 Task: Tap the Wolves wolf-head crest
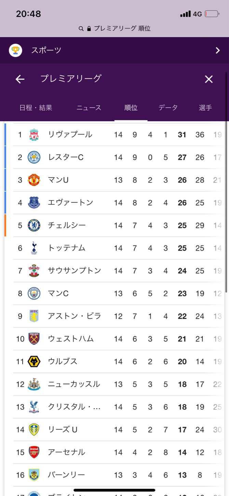tap(34, 361)
